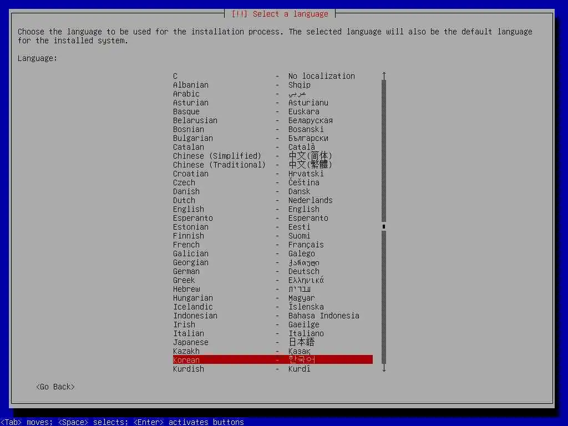This screenshot has width=568, height=426.
Task: Choose Albanian from the language list
Action: coord(273,85)
